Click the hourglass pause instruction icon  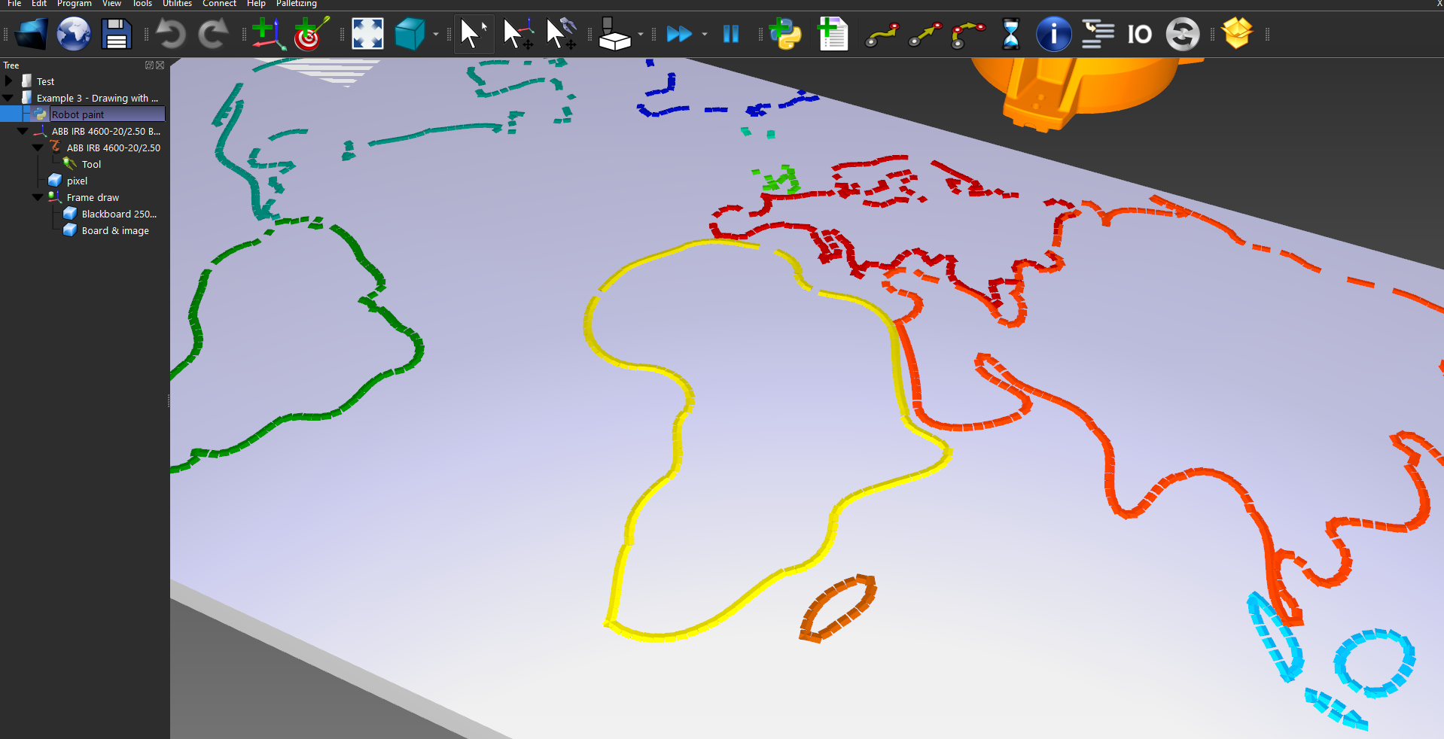click(1010, 35)
